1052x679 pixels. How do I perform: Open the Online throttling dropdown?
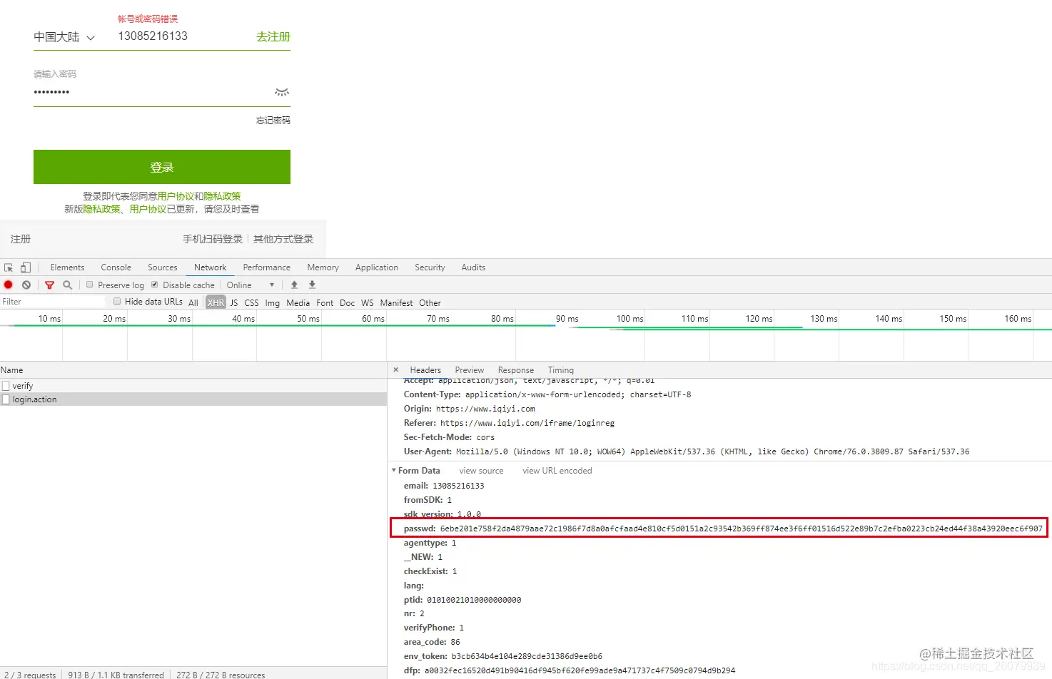point(251,285)
